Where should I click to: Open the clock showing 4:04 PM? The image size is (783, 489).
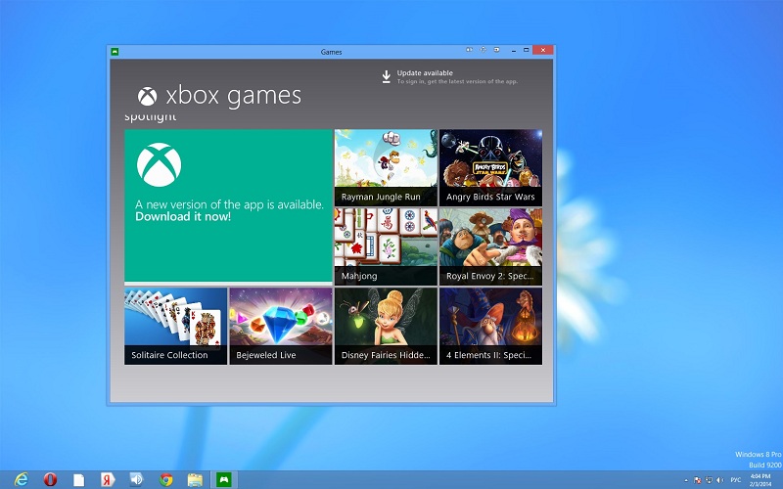pos(760,480)
